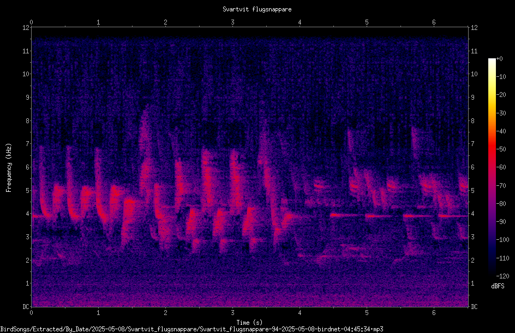Click the 'dBFS' label under the color bar

[498, 286]
